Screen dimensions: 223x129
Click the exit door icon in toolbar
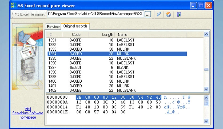[x=179, y=14]
